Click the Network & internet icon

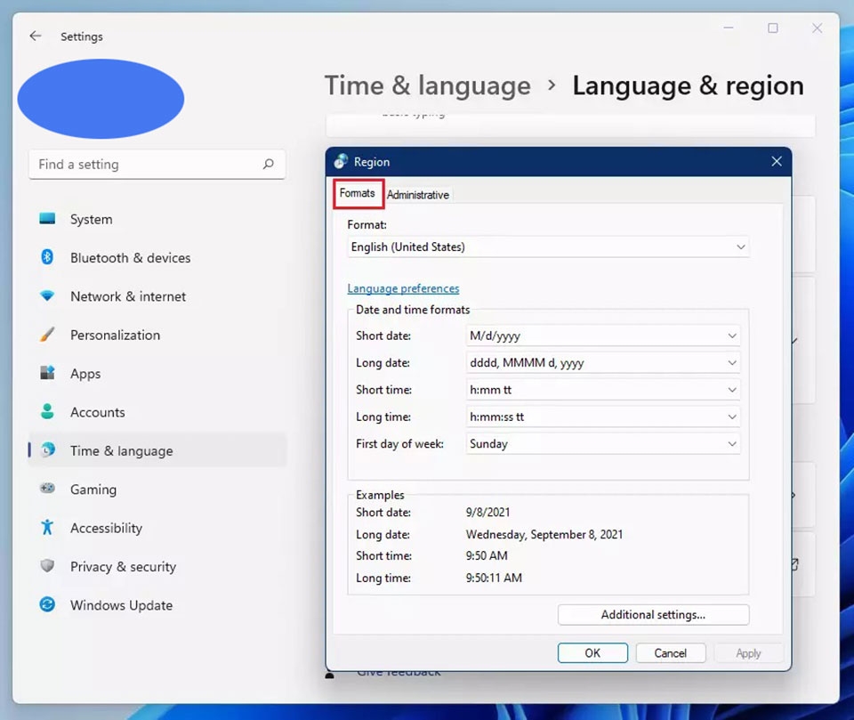[x=49, y=296]
